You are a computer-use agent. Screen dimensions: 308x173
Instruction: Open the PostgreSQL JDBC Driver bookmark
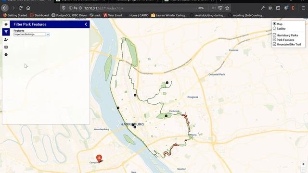point(69,15)
